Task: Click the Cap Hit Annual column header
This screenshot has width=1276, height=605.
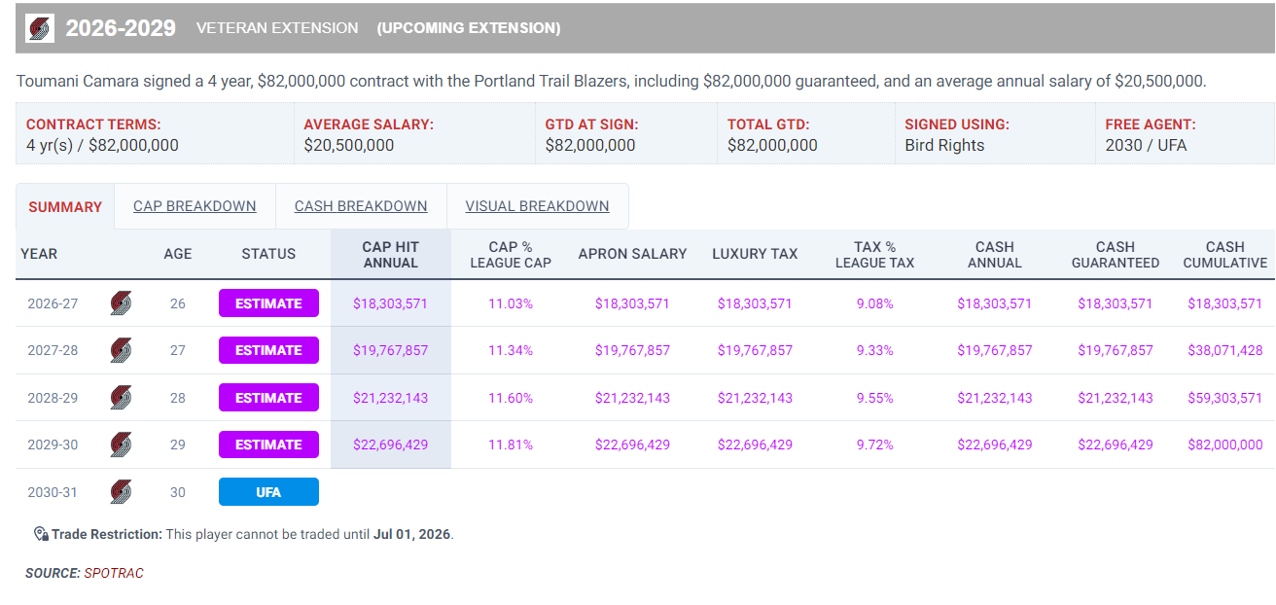Action: click(x=390, y=255)
